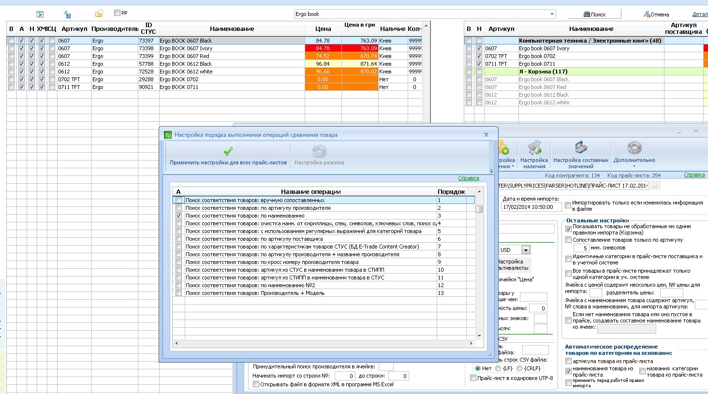Select the '{CRLF}' radio button
This screenshot has height=394, width=708.
coord(519,368)
